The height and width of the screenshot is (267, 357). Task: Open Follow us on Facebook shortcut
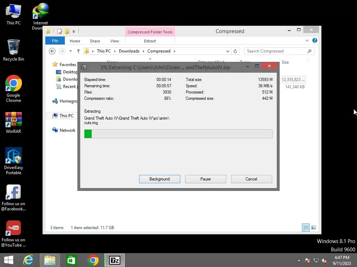[14, 197]
